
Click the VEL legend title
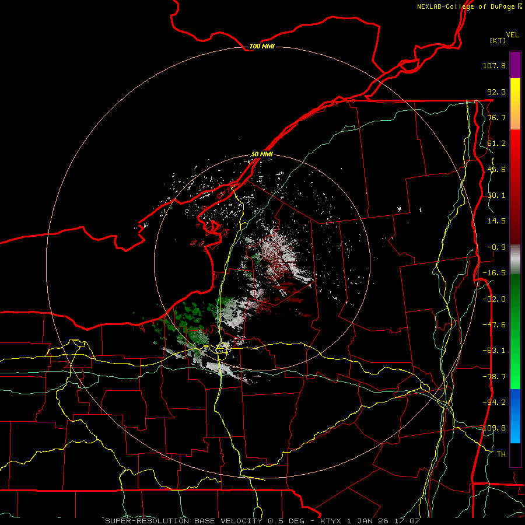(x=512, y=35)
